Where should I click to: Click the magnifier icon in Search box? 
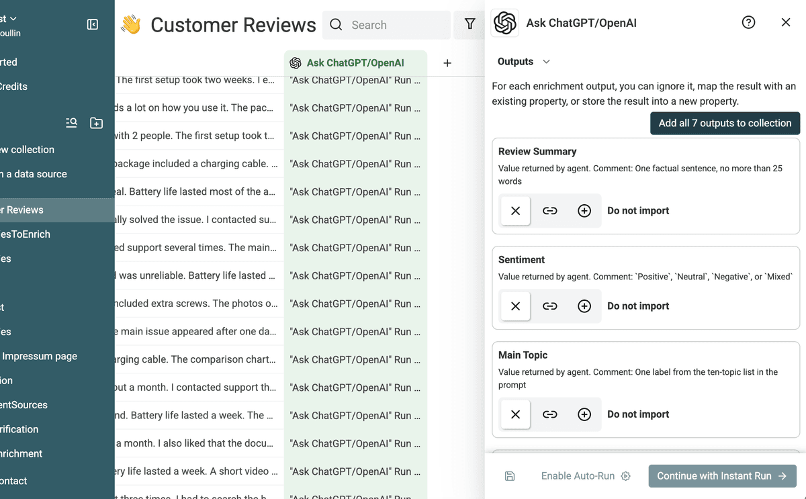pyautogui.click(x=336, y=25)
